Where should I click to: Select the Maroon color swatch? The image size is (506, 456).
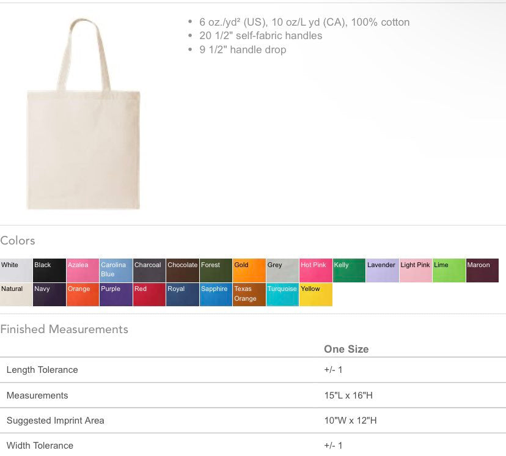pos(482,271)
